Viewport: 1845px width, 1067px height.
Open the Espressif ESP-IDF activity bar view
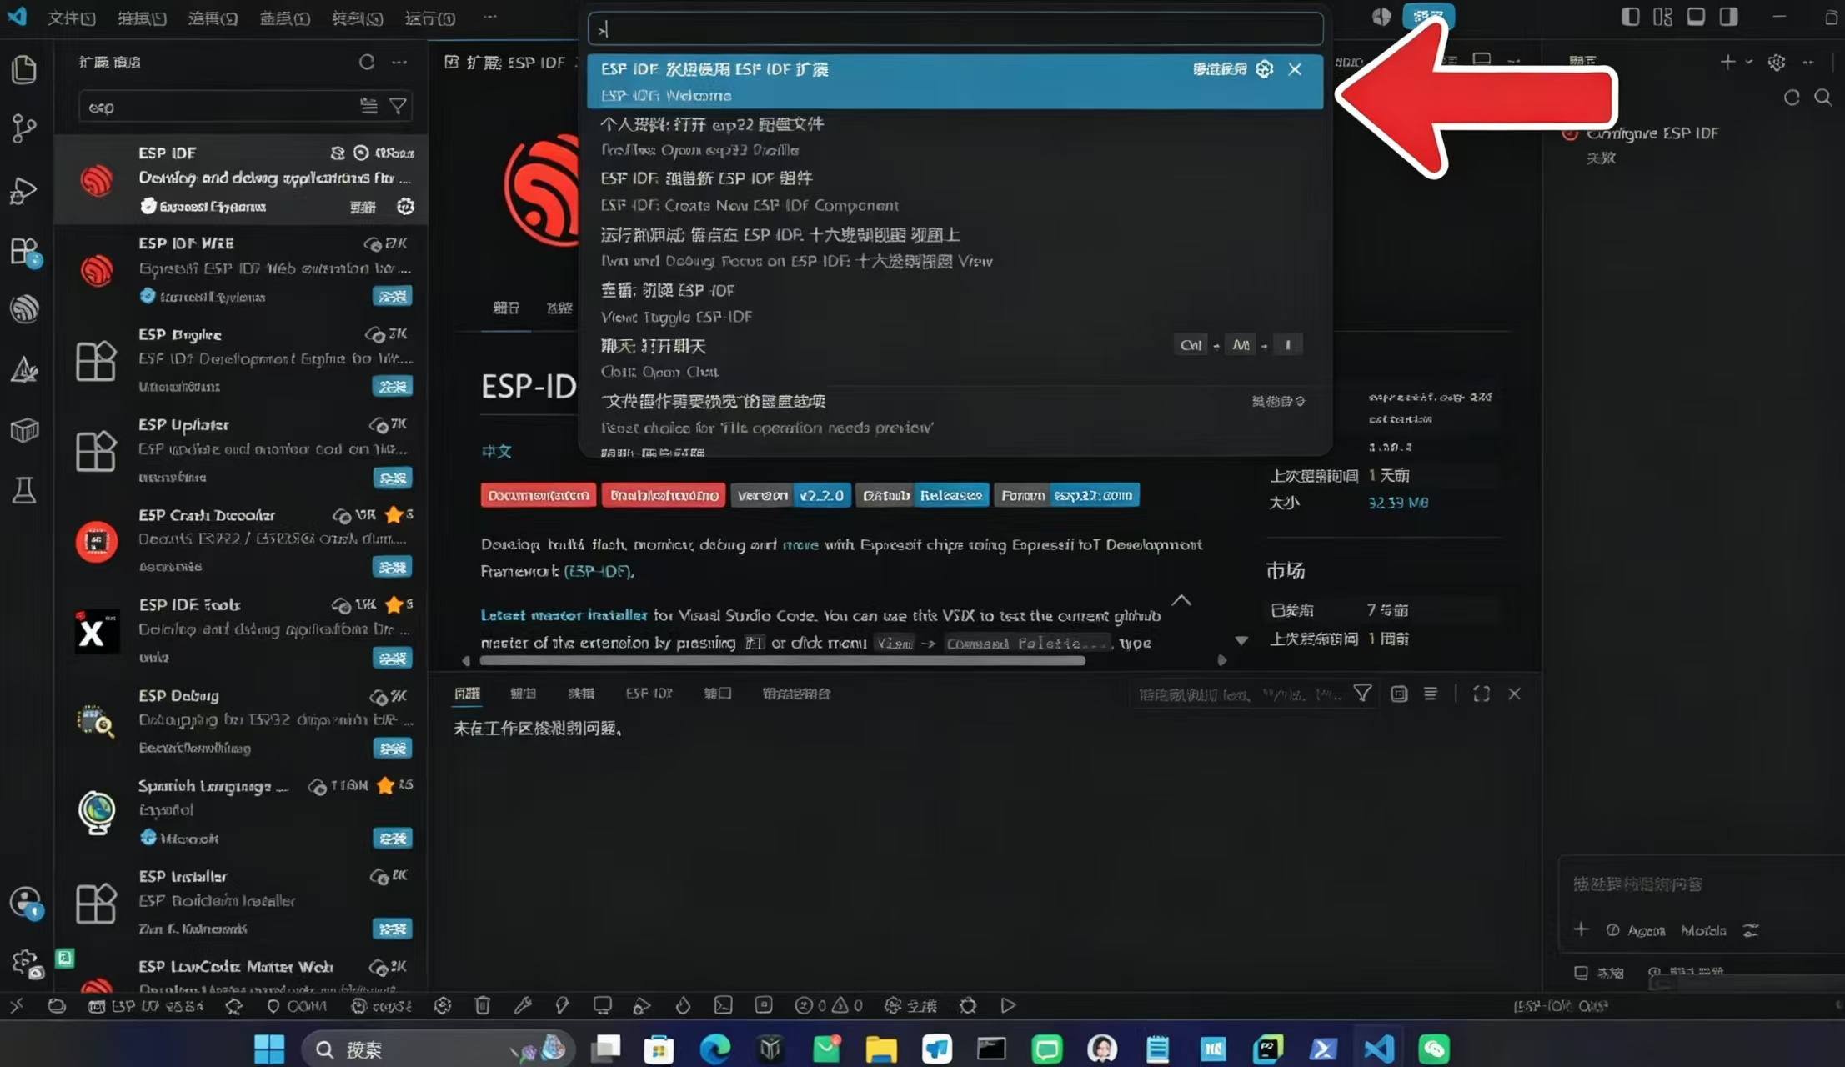click(x=24, y=309)
